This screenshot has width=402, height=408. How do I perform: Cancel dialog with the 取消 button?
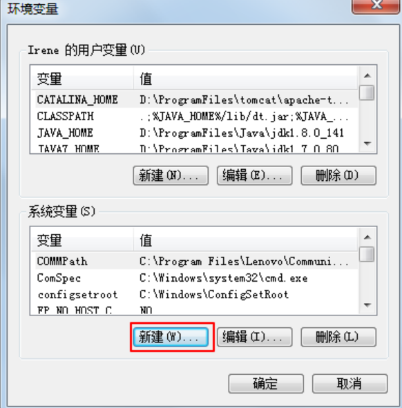point(350,384)
